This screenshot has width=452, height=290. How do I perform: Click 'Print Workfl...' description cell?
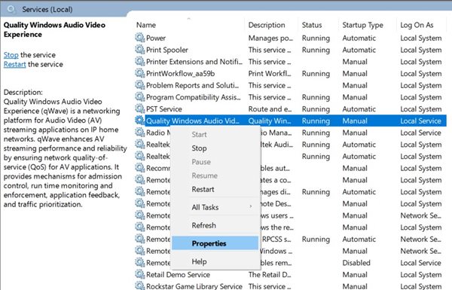click(270, 74)
